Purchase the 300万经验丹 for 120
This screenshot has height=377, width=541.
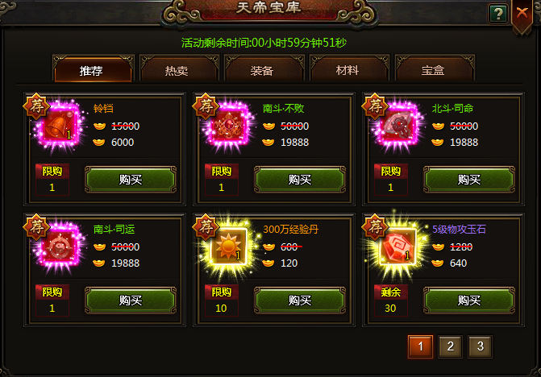[300, 300]
